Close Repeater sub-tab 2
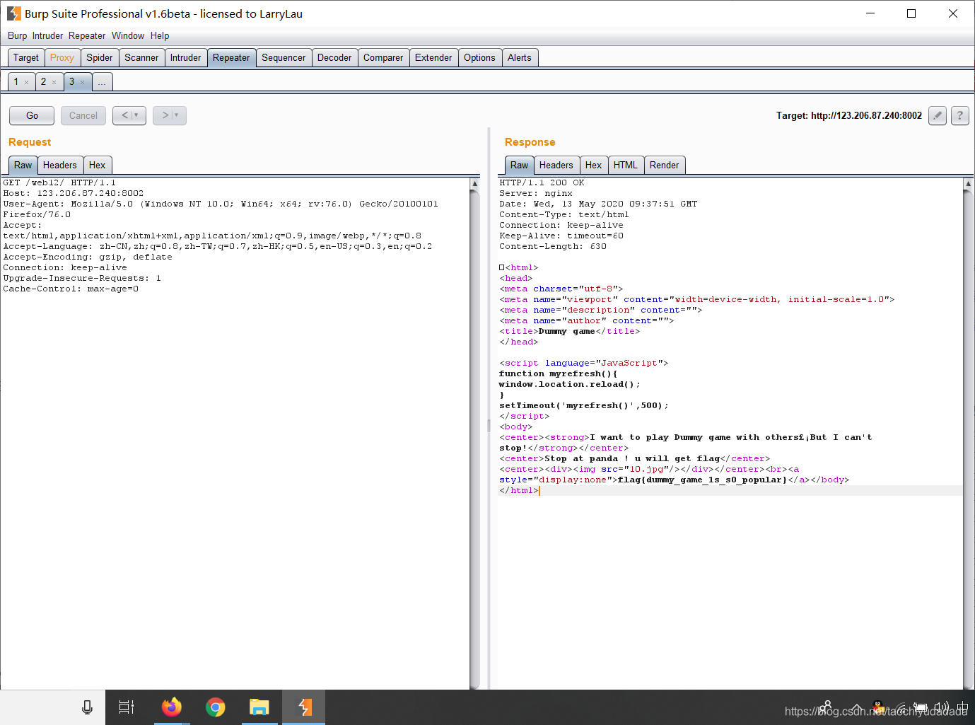 coord(54,83)
